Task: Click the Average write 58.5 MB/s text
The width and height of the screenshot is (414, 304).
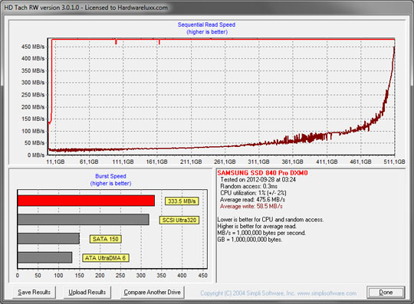Action: click(x=251, y=206)
